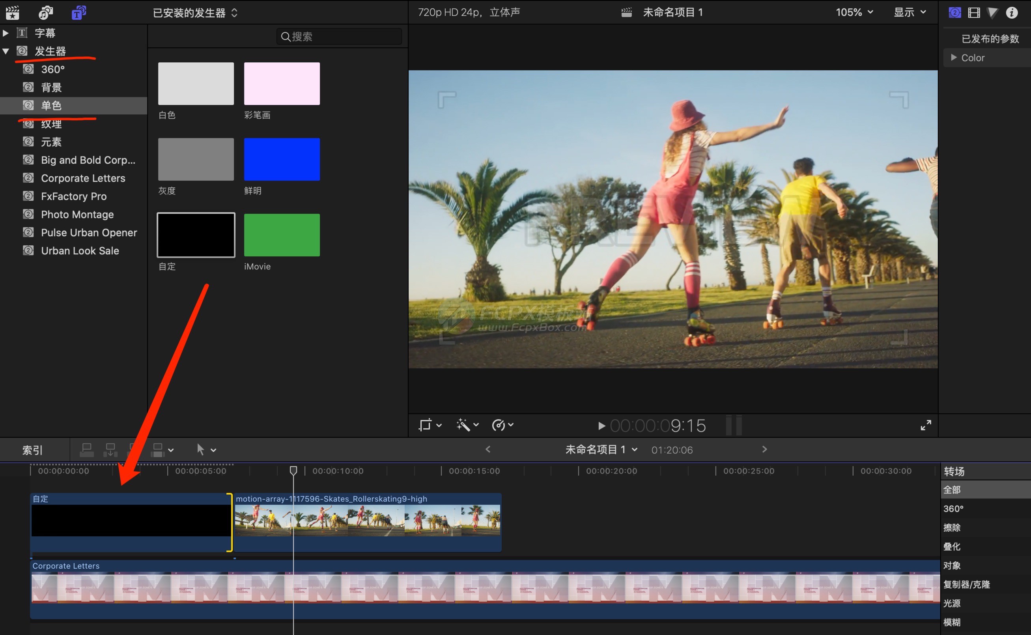Show the Video inspector film icon

[973, 13]
